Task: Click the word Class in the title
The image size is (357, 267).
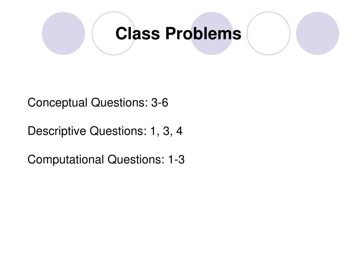Action: click(x=137, y=33)
